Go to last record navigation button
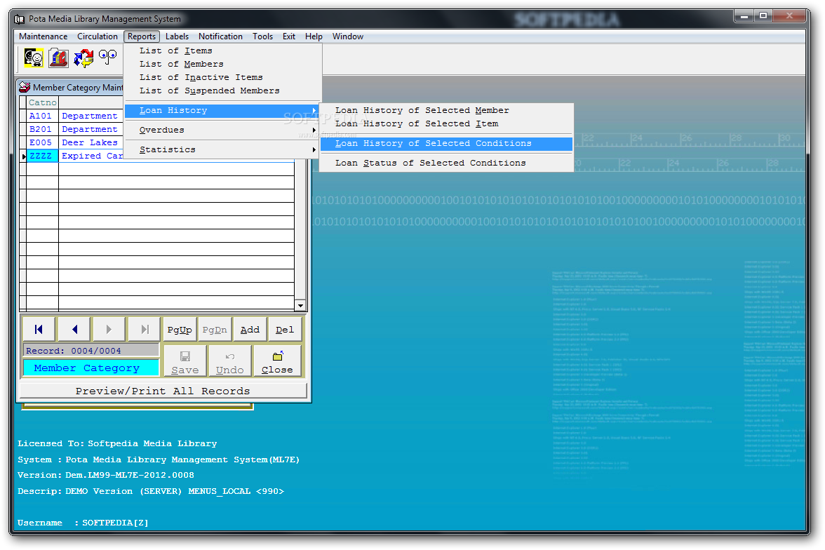Viewport: 825px width, 550px height. point(145,330)
